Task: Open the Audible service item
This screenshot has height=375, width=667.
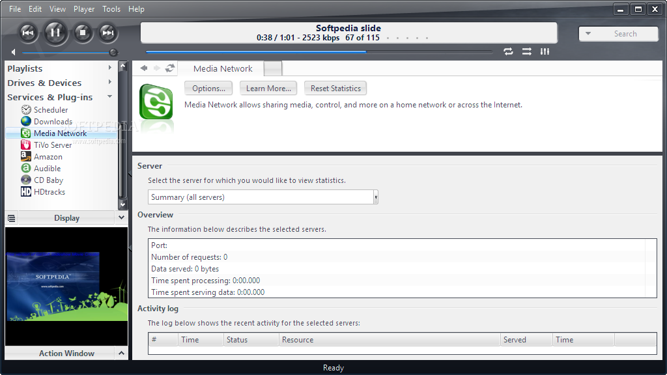Action: [47, 169]
